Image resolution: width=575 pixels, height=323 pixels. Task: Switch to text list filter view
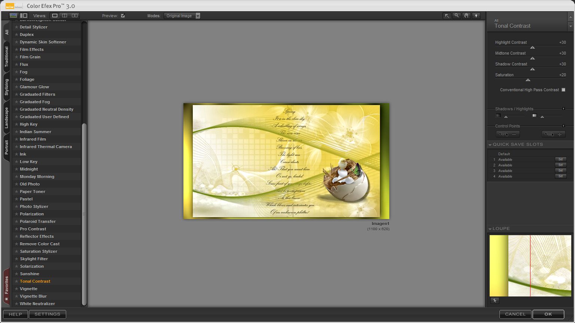tap(24, 16)
